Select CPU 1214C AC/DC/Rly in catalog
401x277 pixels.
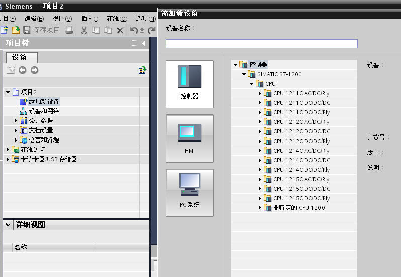pyautogui.click(x=301, y=151)
